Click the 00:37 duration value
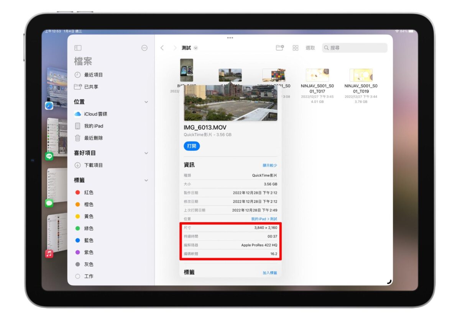The height and width of the screenshot is (320, 460). pyautogui.click(x=273, y=237)
